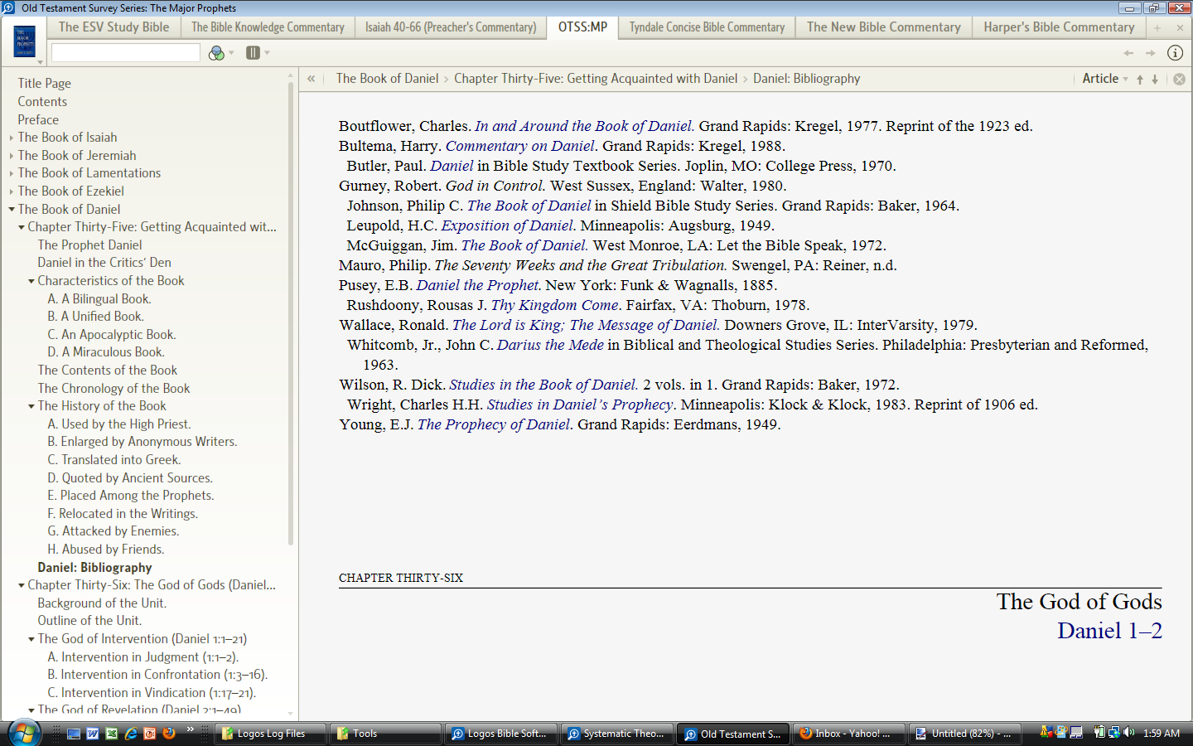This screenshot has height=746, width=1193.
Task: Launch PowerPoint from quick launch
Action: coord(150,734)
